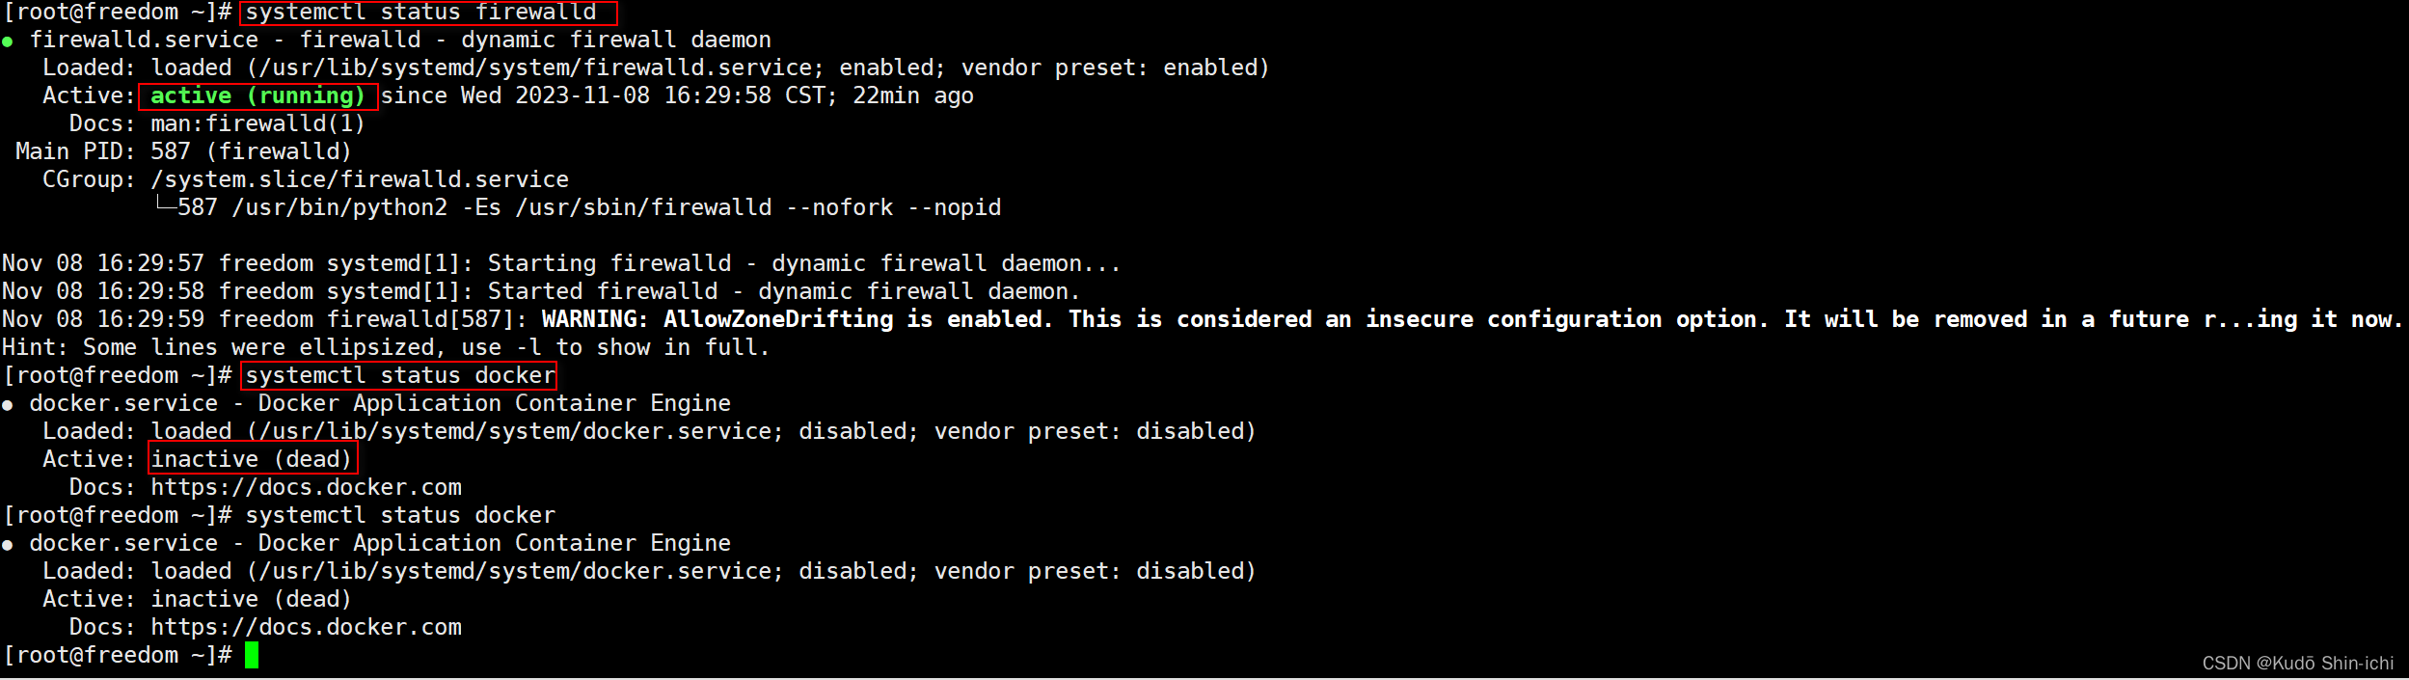Click the highlighted 'systemctl status docker' command

tap(398, 375)
